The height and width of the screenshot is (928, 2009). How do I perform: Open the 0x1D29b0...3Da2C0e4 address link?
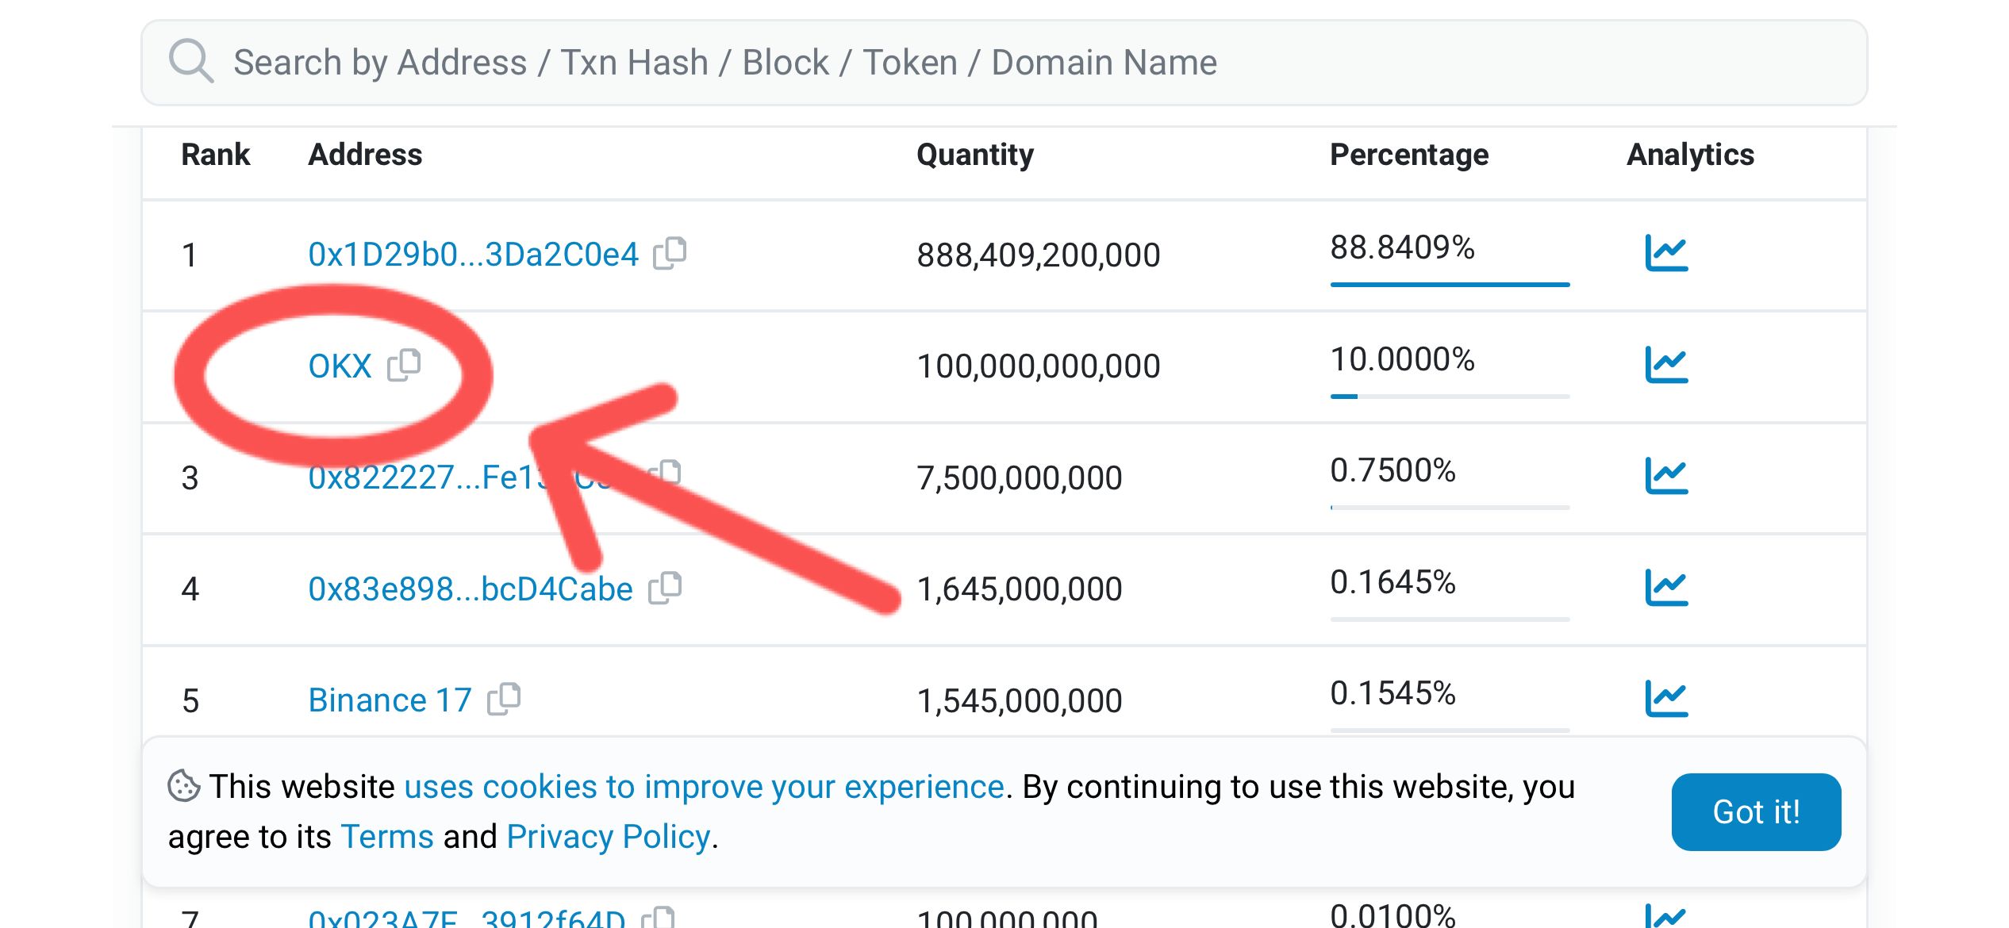[473, 255]
